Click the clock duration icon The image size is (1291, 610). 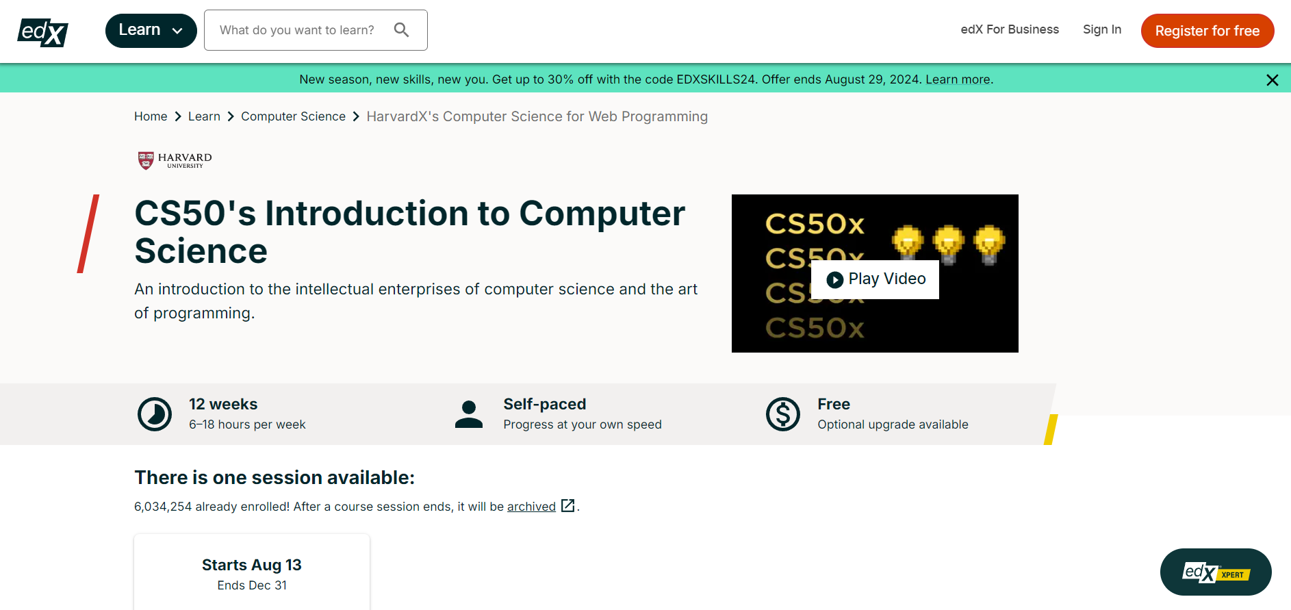pyautogui.click(x=155, y=414)
